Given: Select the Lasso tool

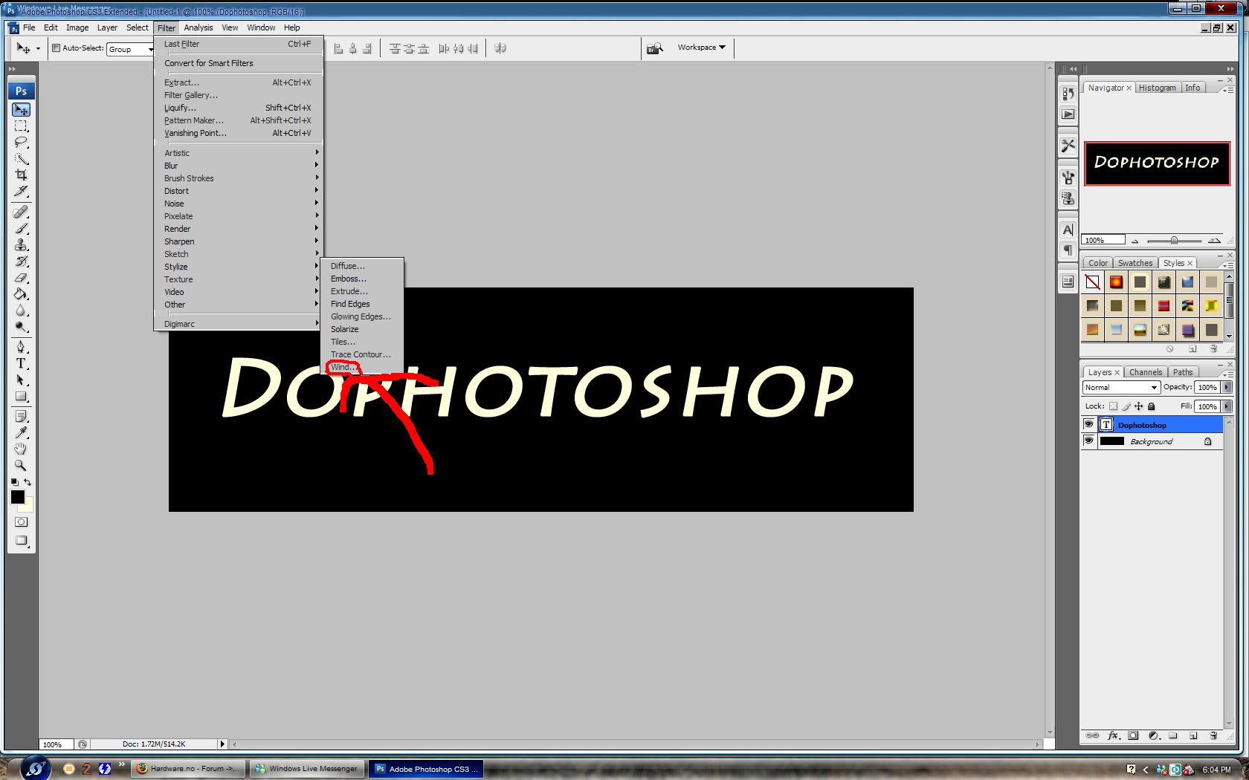Looking at the screenshot, I should tap(21, 143).
